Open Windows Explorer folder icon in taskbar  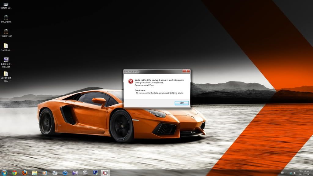coord(35,173)
